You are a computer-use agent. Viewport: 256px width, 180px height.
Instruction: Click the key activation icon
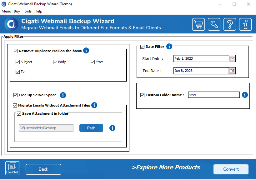[214, 24]
